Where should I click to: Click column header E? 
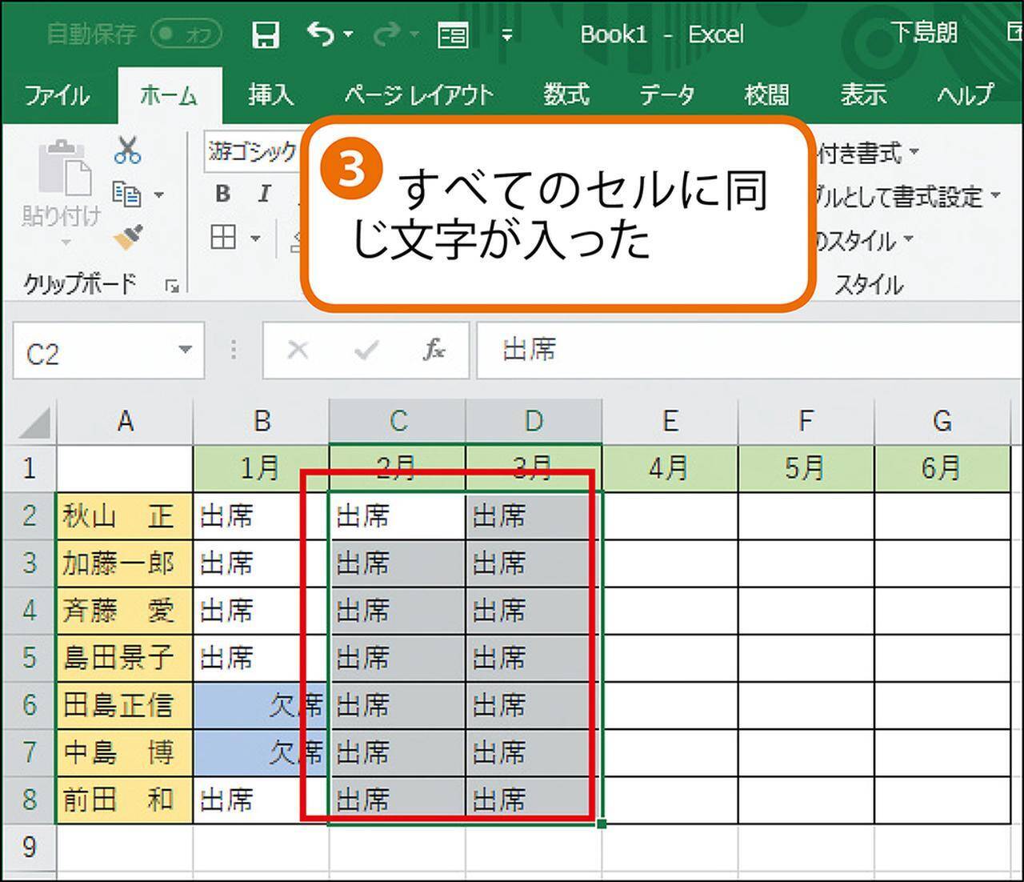click(x=670, y=421)
